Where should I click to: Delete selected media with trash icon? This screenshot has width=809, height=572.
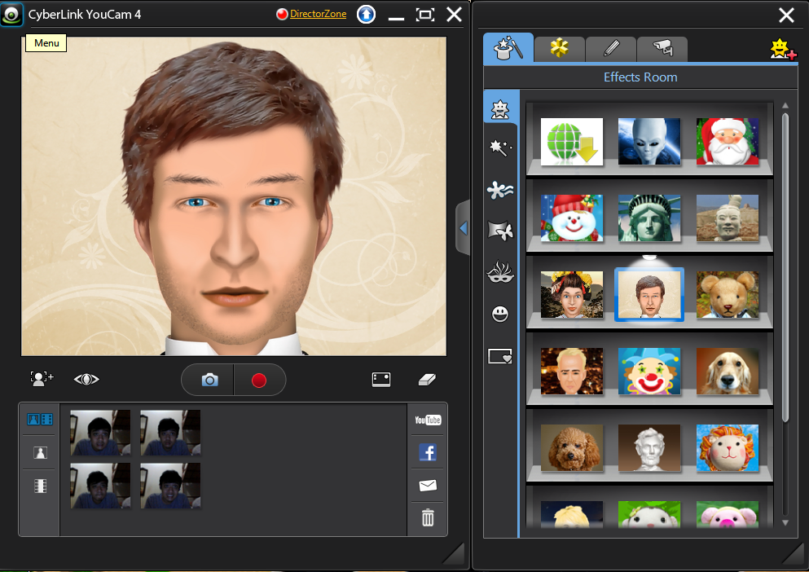click(x=428, y=517)
